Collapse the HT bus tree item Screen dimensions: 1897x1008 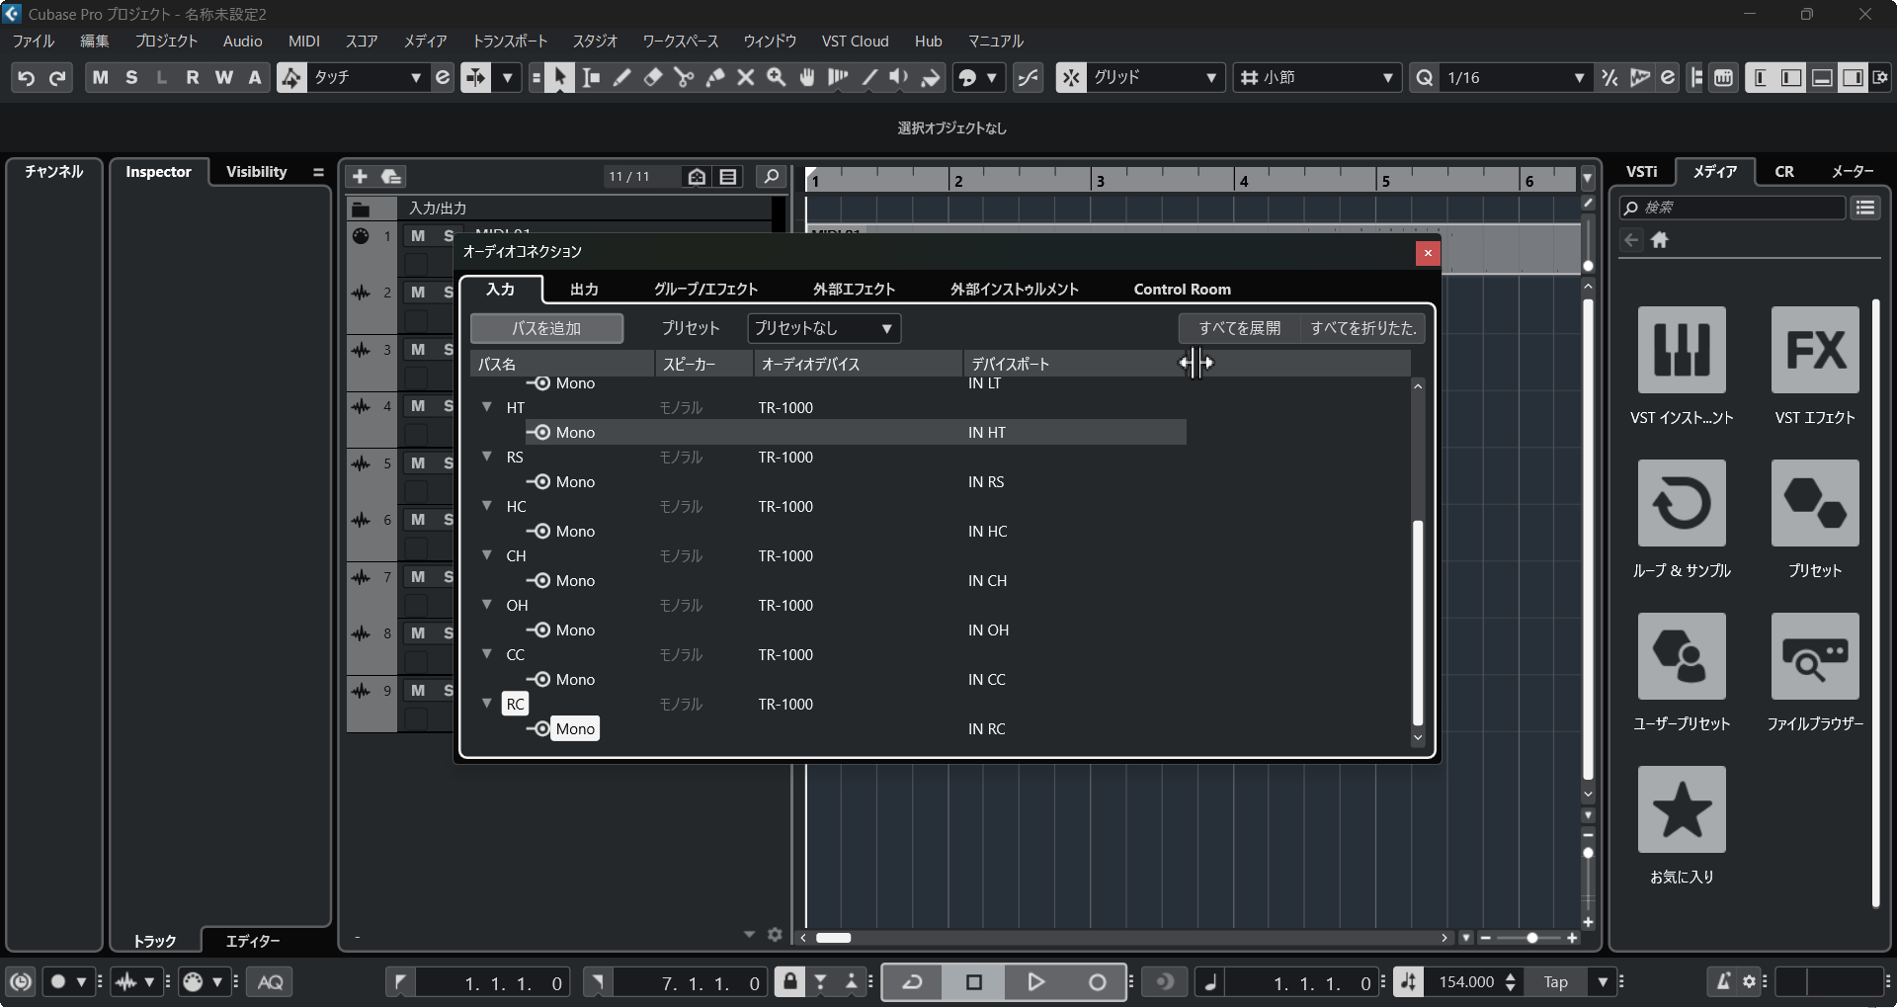coord(487,407)
